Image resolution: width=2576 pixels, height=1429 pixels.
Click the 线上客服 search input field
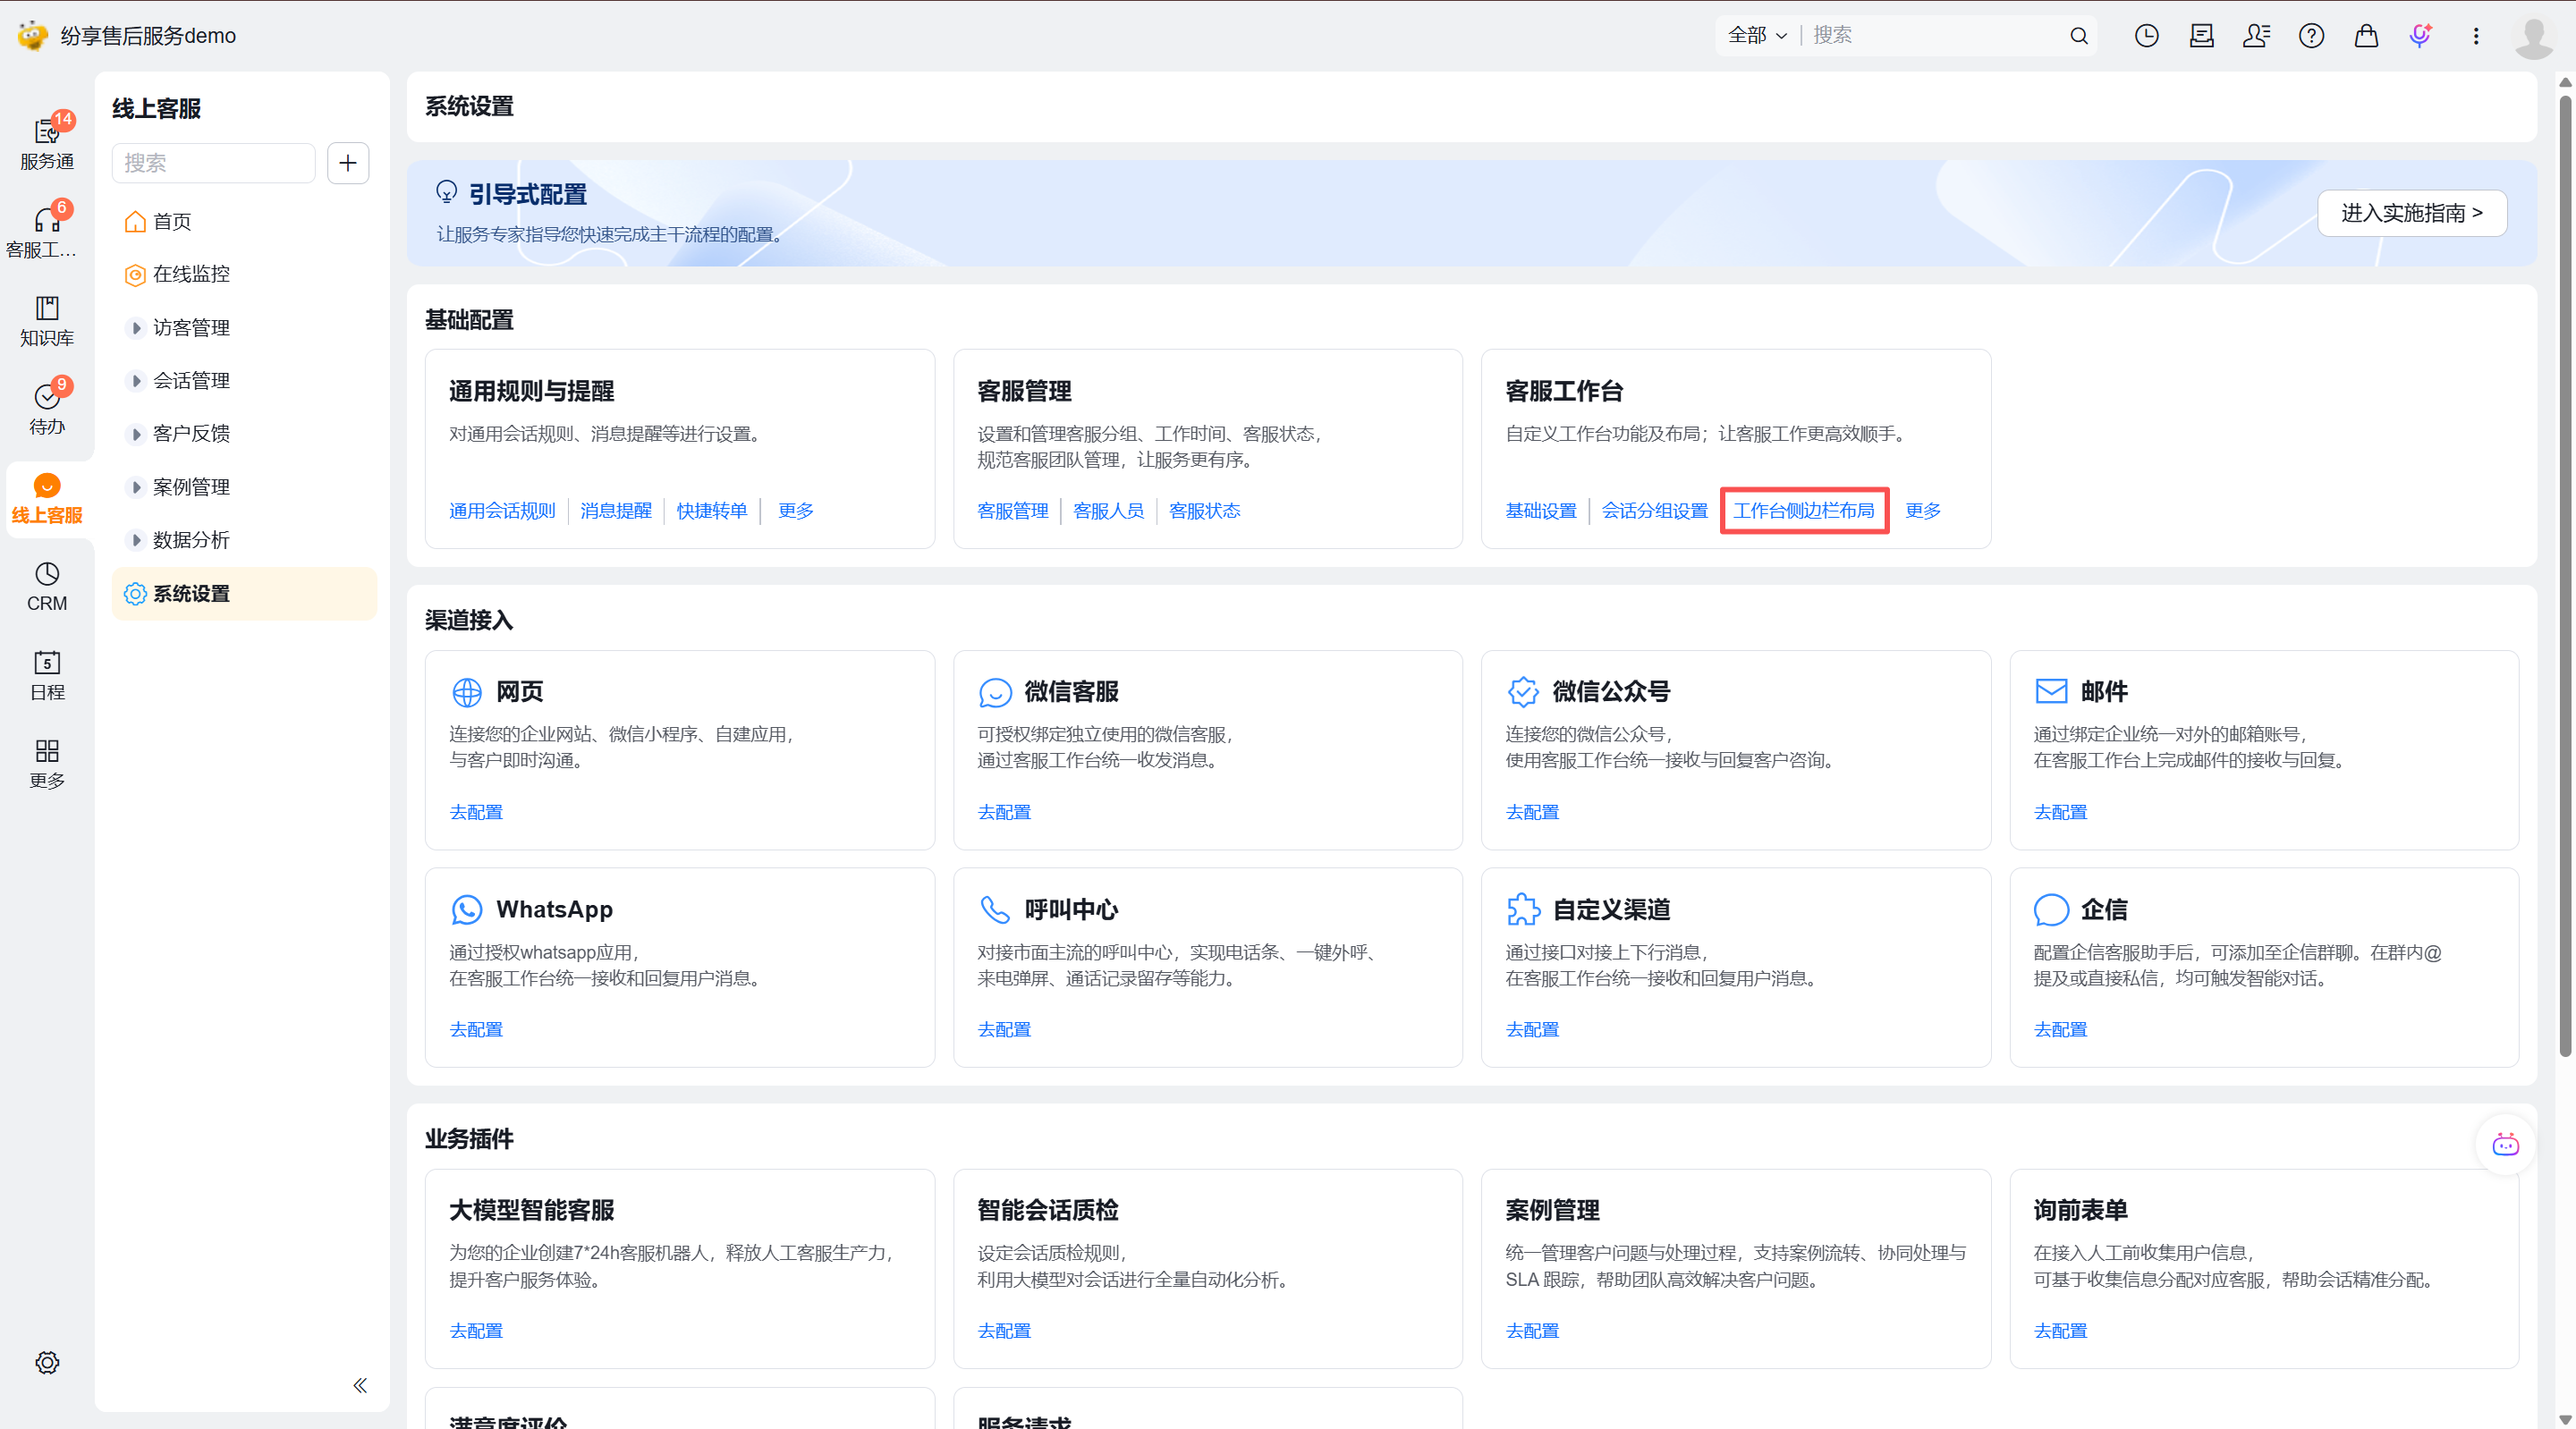coord(214,163)
